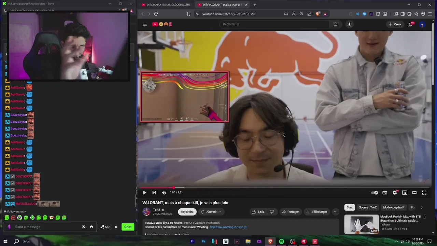
Task: Click the TenZ channel name
Action: 157,210
